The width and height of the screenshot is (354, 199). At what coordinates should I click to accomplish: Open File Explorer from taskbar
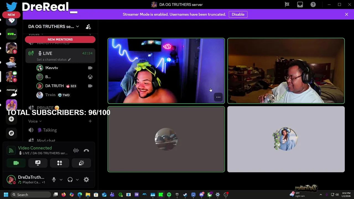88,195
